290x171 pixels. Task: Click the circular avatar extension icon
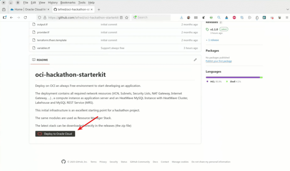(188, 18)
